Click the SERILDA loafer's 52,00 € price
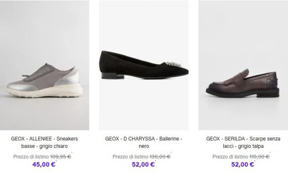The image size is (288, 181). (x=243, y=164)
